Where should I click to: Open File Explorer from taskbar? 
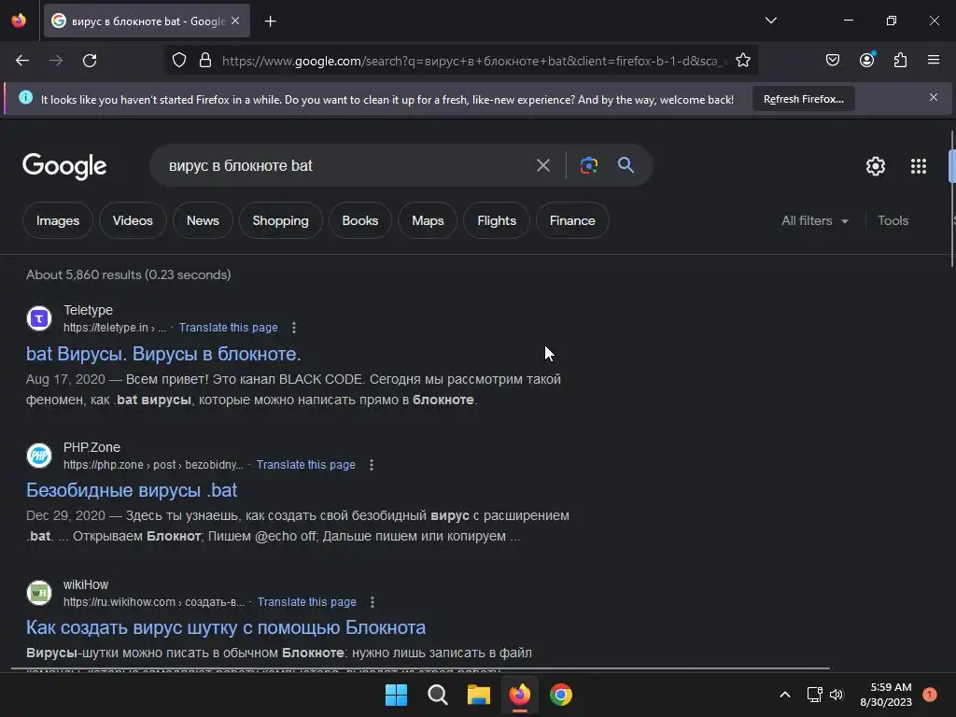[479, 695]
